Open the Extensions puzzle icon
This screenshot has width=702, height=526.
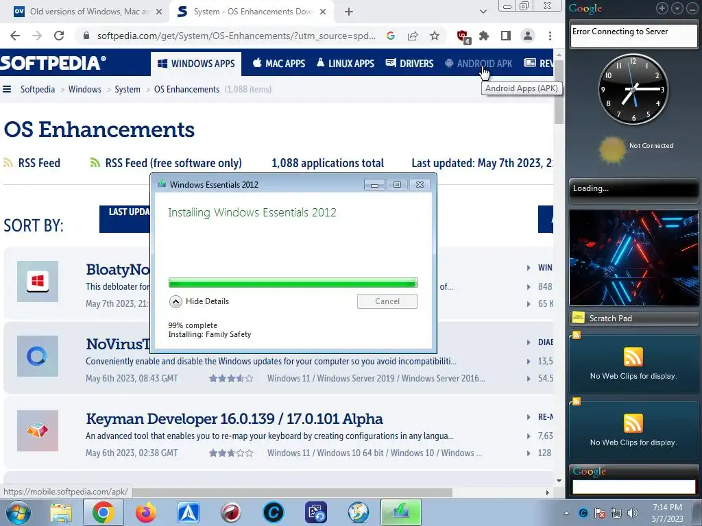click(x=484, y=36)
